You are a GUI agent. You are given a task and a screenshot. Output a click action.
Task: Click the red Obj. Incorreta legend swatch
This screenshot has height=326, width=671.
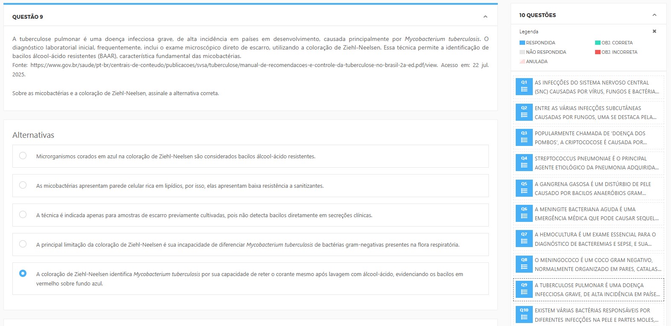tap(598, 52)
